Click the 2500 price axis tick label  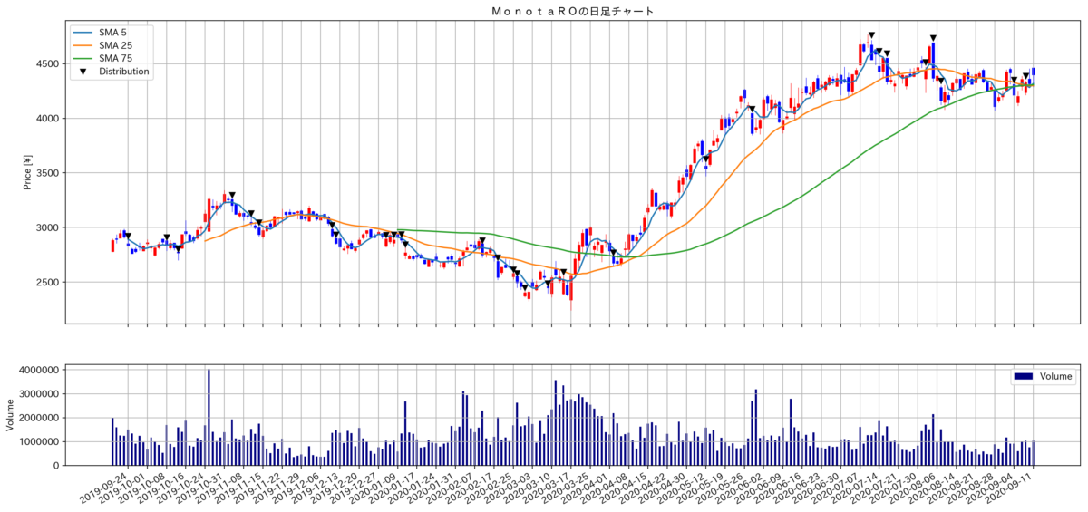[48, 282]
